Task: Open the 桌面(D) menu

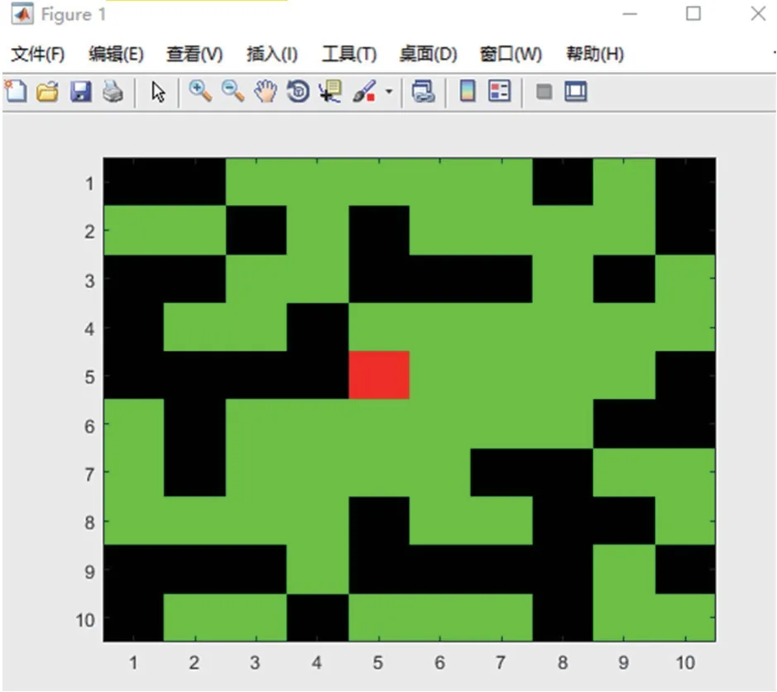Action: coord(428,54)
